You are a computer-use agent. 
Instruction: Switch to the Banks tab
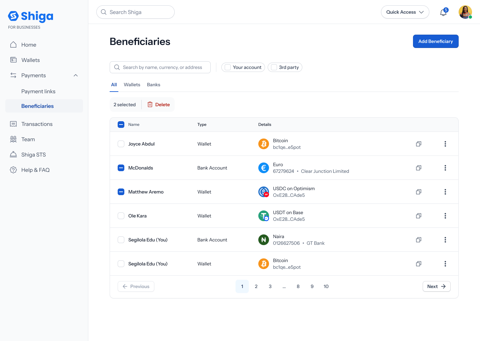tap(154, 85)
